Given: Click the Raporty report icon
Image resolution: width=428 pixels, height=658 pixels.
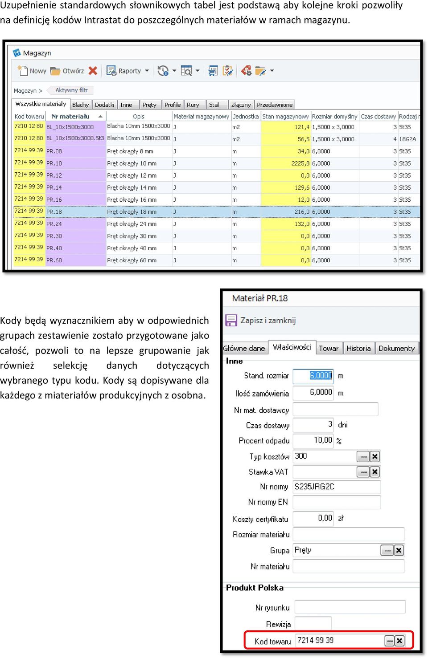Looking at the screenshot, I should [111, 70].
